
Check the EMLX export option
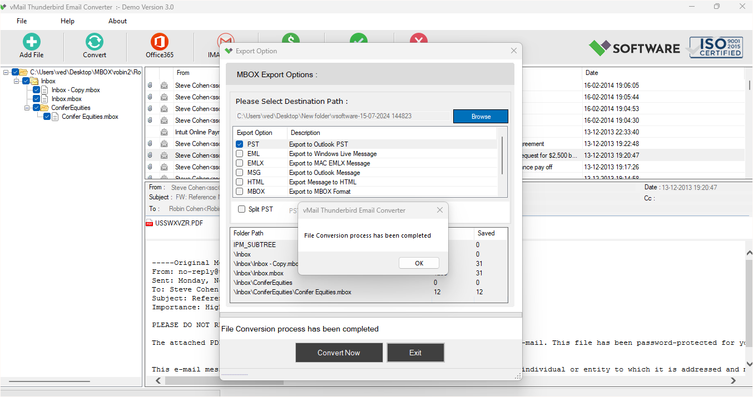click(239, 163)
